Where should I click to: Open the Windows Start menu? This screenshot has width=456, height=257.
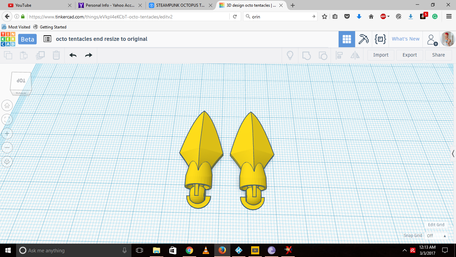pyautogui.click(x=8, y=250)
